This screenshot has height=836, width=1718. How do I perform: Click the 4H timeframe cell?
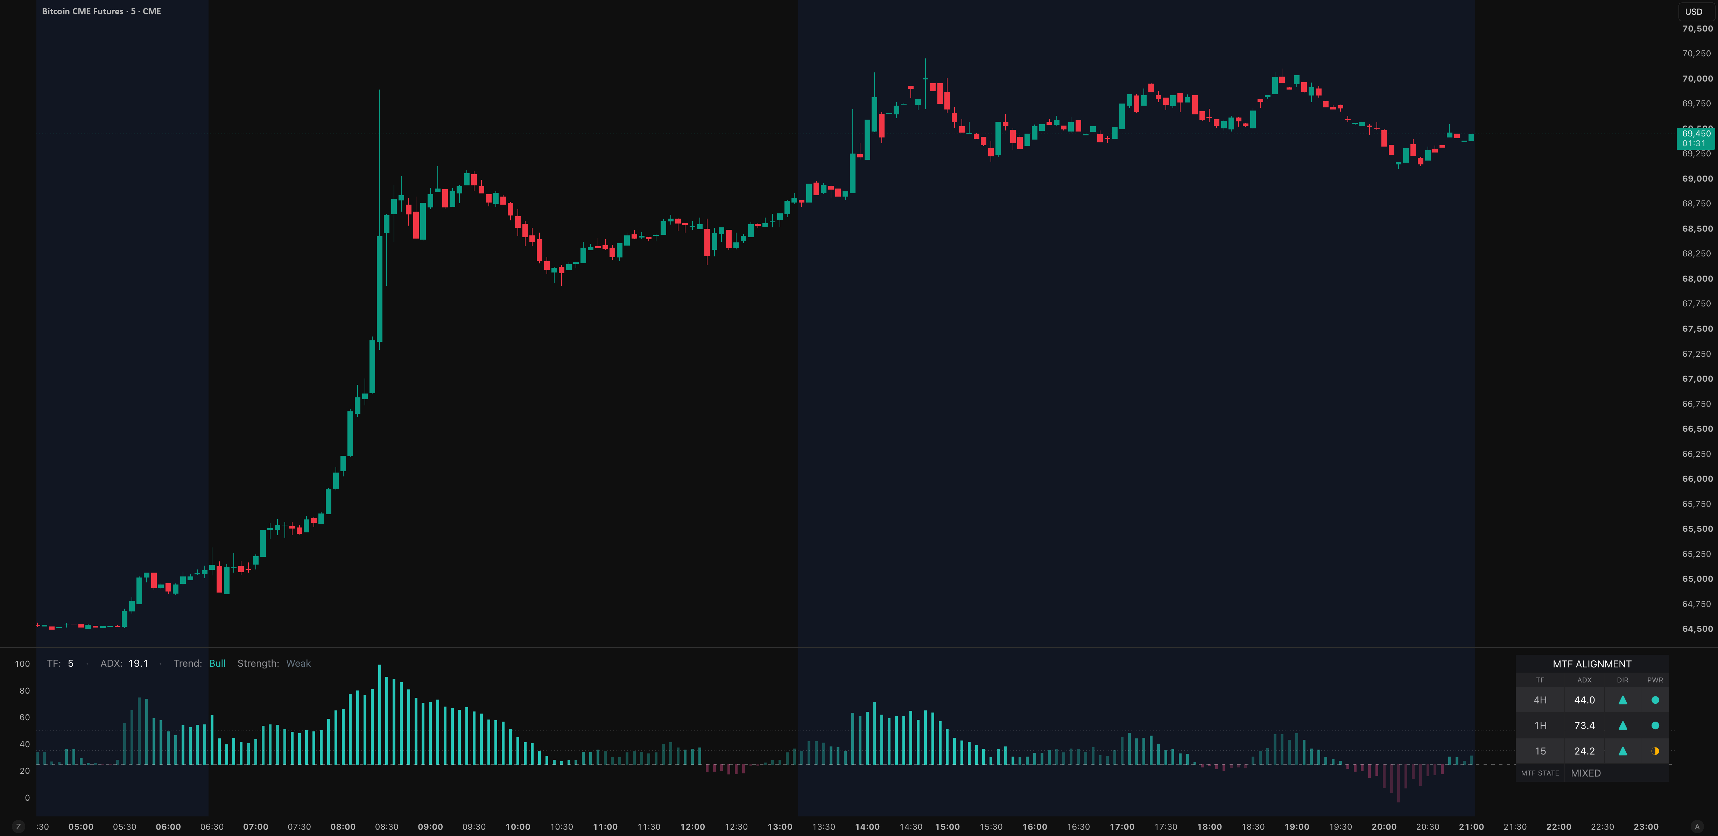click(x=1540, y=700)
